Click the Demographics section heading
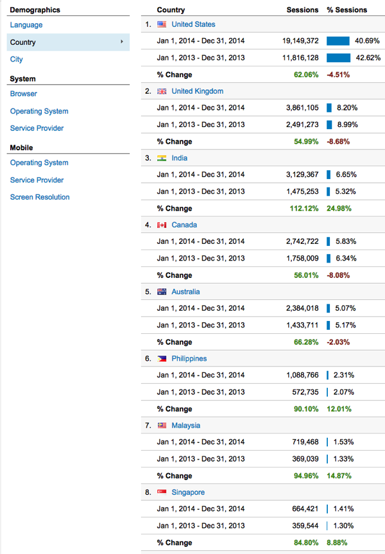 coord(35,10)
